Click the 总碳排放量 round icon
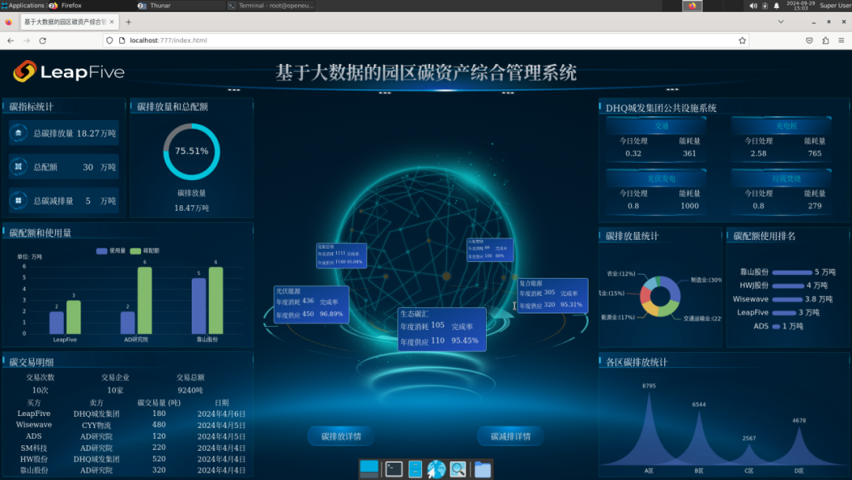Image resolution: width=852 pixels, height=480 pixels. point(18,133)
